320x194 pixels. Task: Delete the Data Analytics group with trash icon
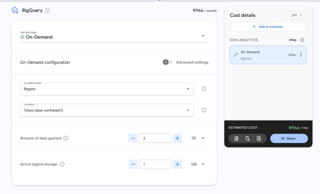click(x=302, y=40)
